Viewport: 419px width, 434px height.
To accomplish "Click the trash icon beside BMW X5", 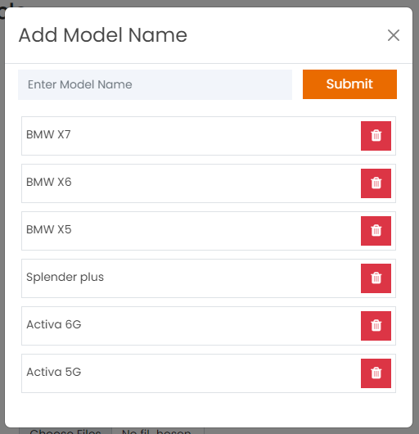I will coord(376,231).
